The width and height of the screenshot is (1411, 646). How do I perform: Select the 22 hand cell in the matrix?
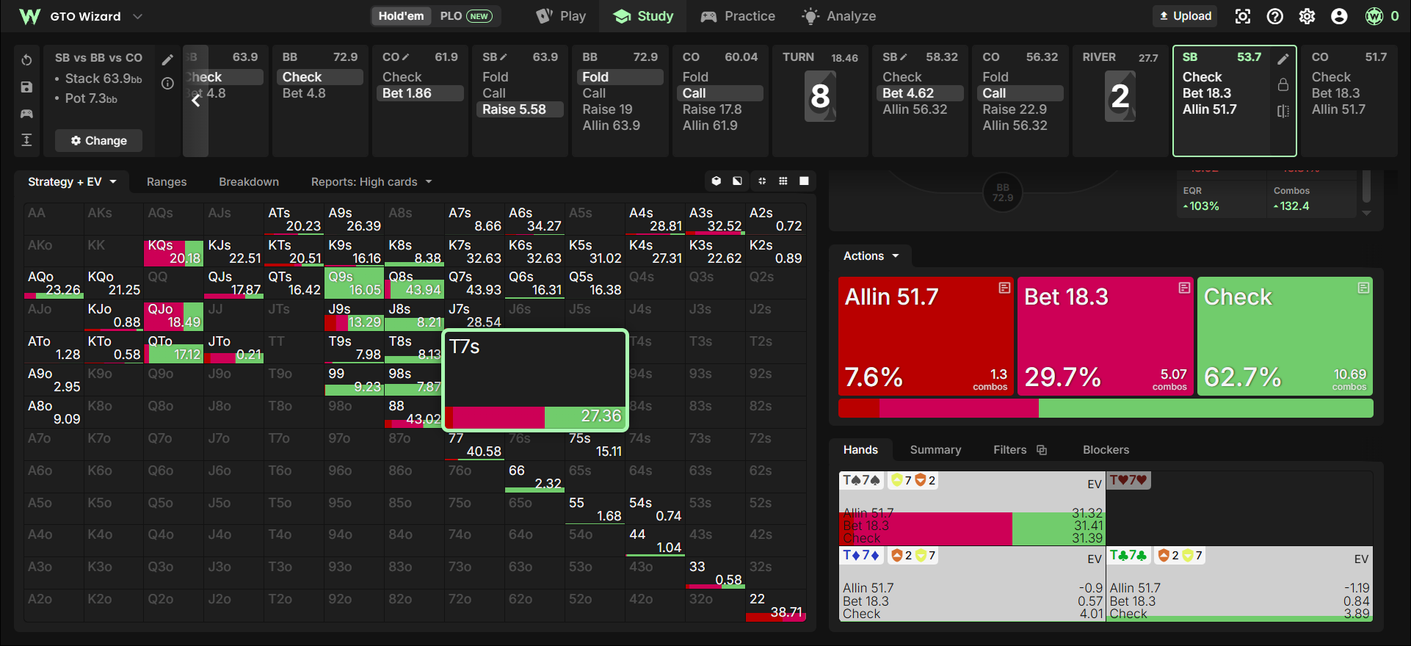[775, 606]
